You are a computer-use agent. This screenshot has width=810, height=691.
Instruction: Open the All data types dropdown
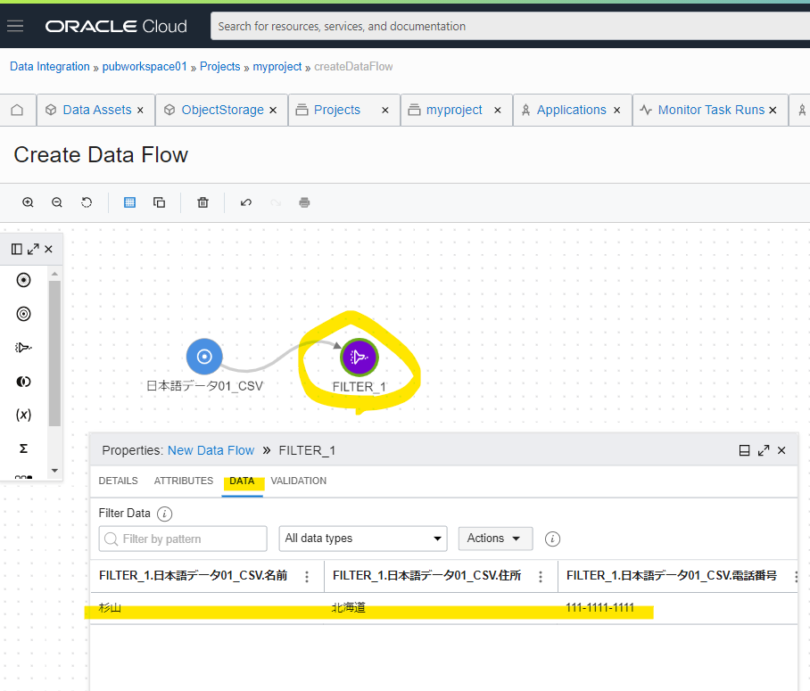(363, 539)
